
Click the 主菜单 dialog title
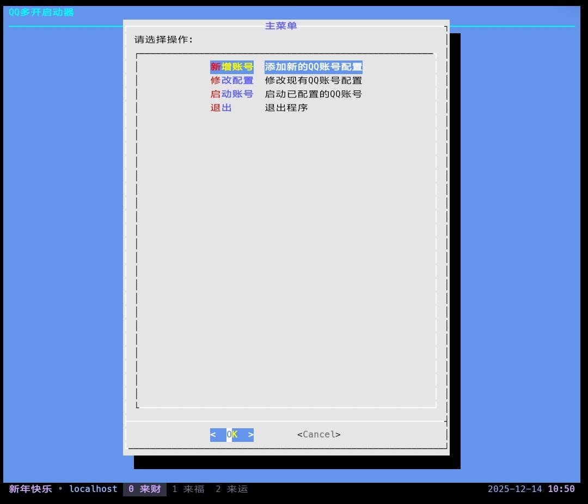(281, 26)
